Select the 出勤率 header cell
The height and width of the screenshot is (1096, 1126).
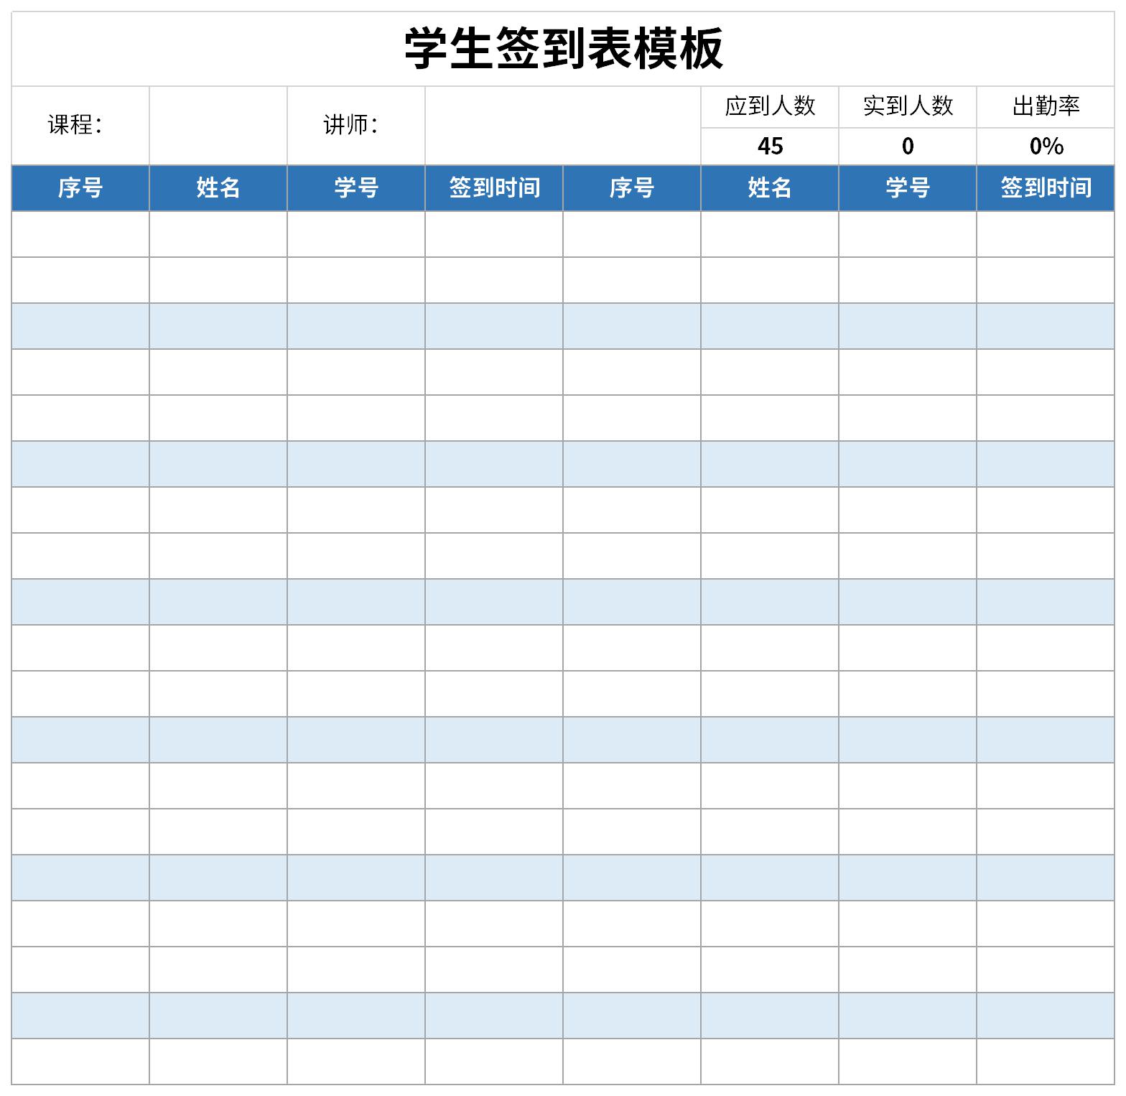(x=1045, y=106)
